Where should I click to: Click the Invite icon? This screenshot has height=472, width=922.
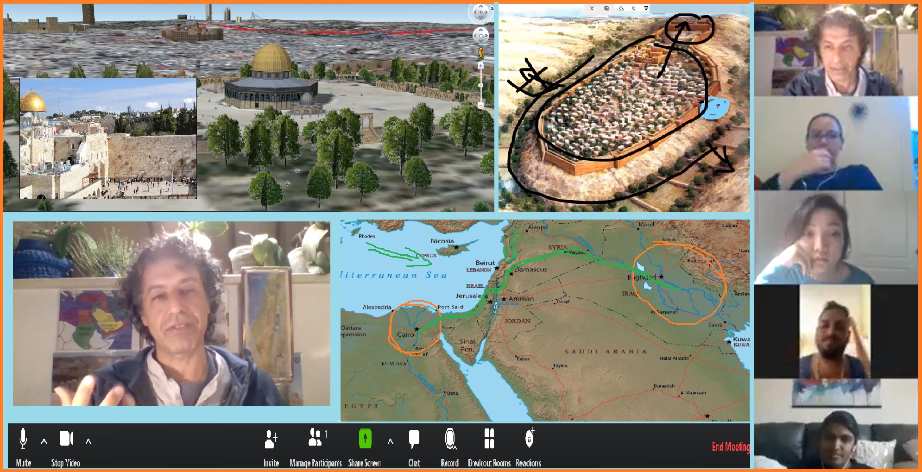(x=271, y=439)
